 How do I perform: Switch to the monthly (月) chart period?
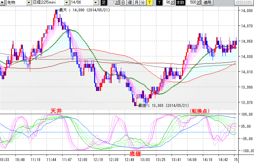136,3
